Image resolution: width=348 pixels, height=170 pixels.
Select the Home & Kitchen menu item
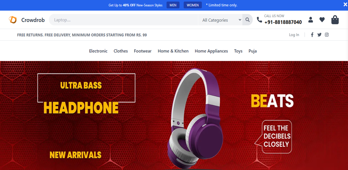coord(173,51)
